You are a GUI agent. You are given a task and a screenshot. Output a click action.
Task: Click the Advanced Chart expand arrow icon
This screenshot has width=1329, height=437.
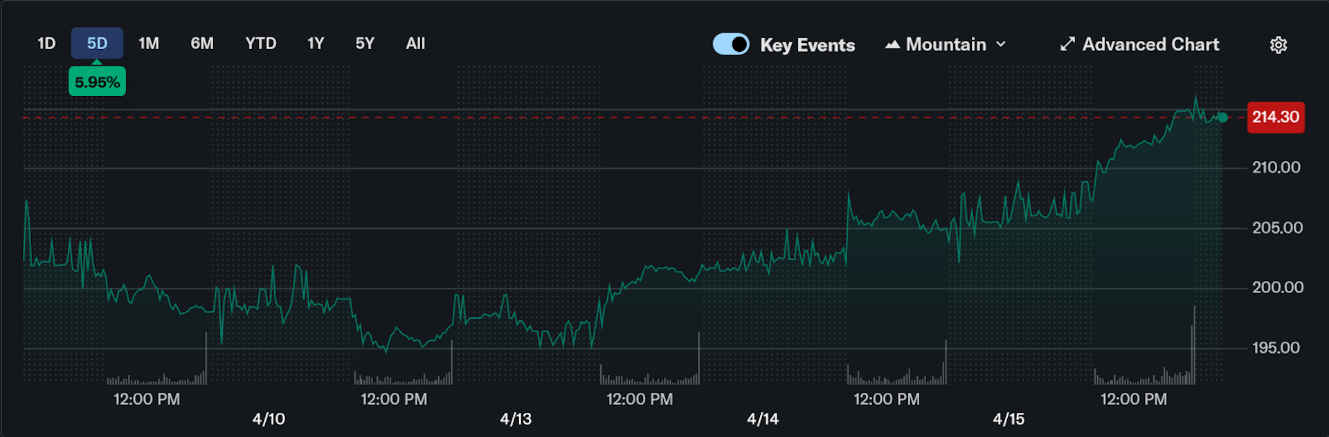(1067, 44)
